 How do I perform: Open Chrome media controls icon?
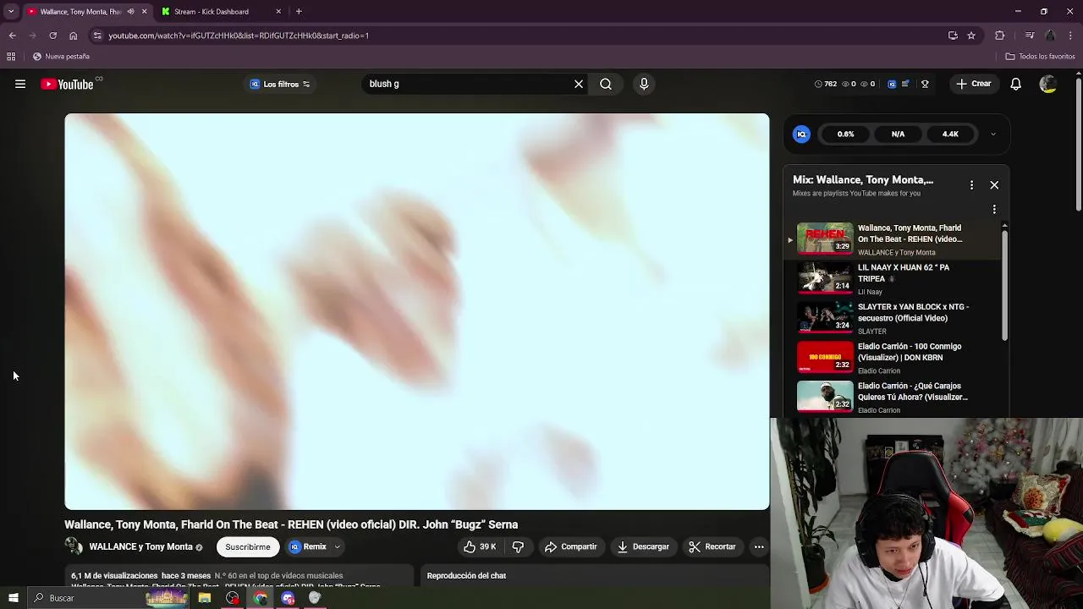1030,36
